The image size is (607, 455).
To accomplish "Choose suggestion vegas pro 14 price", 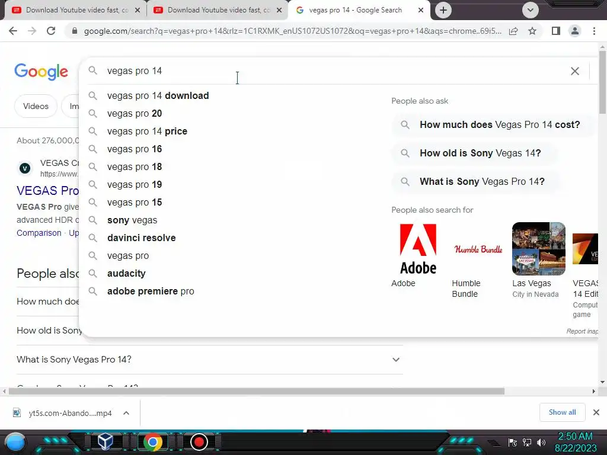I will coord(147,131).
